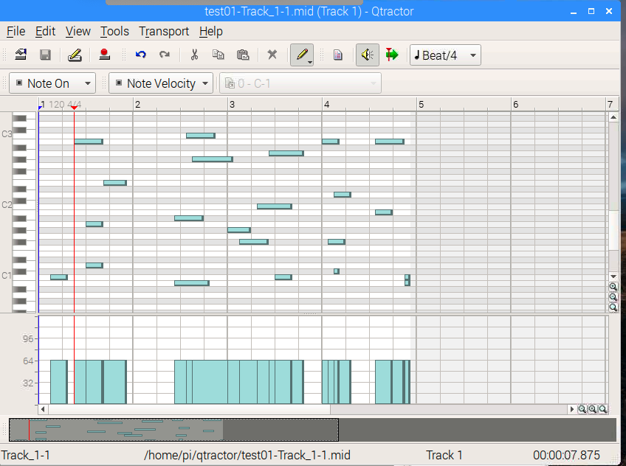Click the first velocity bar in lower pane
This screenshot has height=466, width=626.
(x=59, y=382)
